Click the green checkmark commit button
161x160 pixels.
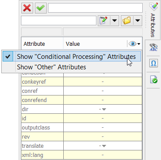coord(41,8)
